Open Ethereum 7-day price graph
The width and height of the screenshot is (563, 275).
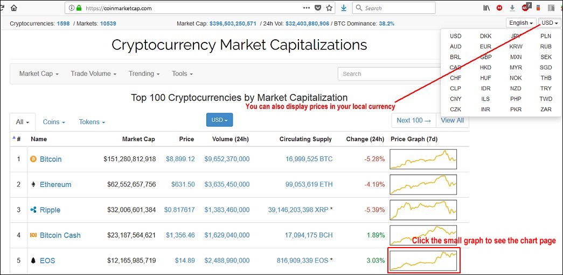point(423,184)
